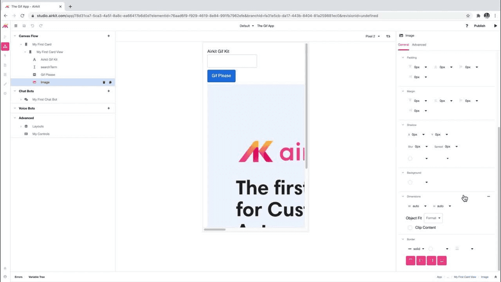Open the Default theme dropdown
Screen dimensions: 501x282
pos(247,26)
